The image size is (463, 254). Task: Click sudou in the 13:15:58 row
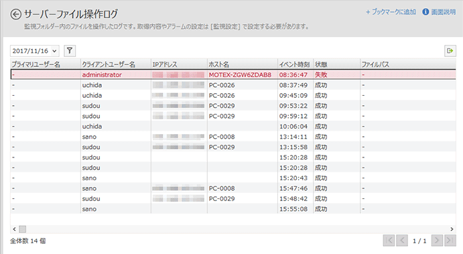click(91, 147)
